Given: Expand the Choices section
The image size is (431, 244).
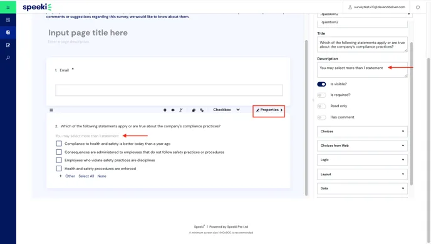Looking at the screenshot, I should pyautogui.click(x=362, y=132).
